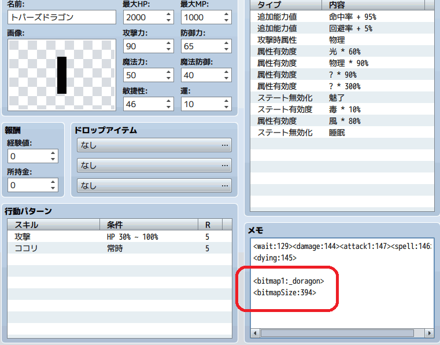Select the ステート無効化 睡眠 trait row
This screenshot has height=345, width=440.
pos(342,133)
